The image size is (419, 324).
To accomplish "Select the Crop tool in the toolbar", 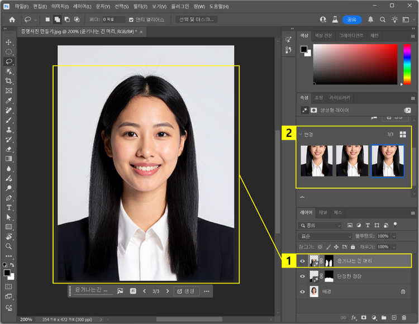I will point(9,81).
